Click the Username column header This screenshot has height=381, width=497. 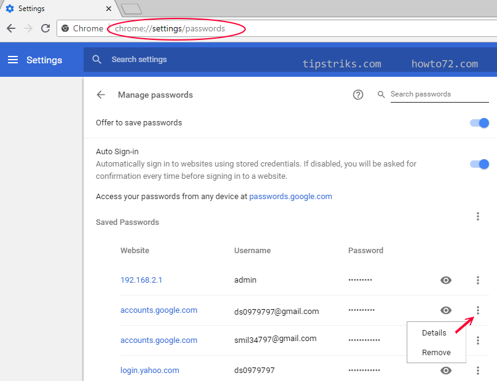[x=252, y=250]
